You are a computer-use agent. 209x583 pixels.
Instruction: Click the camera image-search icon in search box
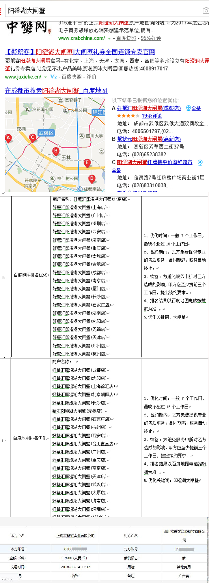pyautogui.click(x=206, y=11)
